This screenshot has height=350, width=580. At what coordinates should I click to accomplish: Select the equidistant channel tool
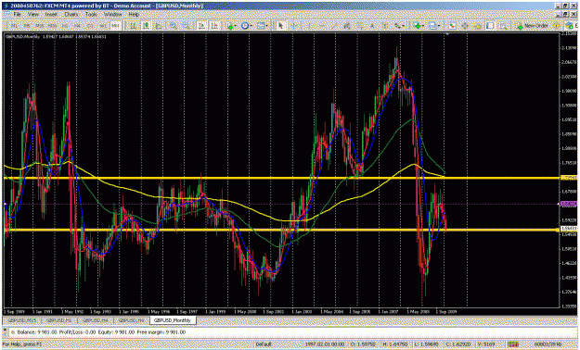click(x=347, y=26)
